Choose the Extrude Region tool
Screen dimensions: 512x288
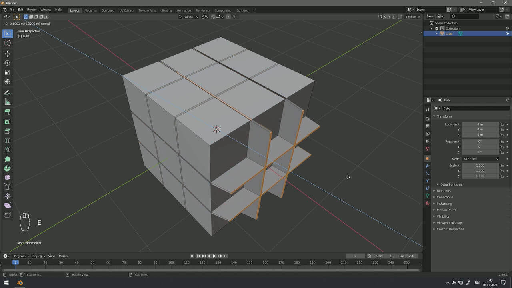7,112
